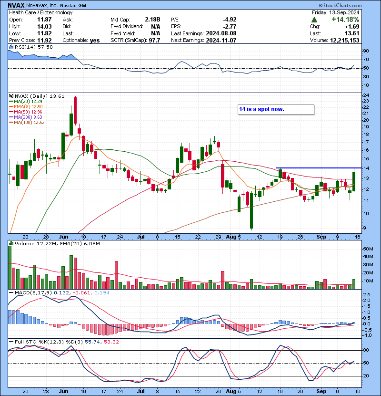Click the RSI indicator panel icon
This screenshot has height=396, width=381.
[11, 47]
